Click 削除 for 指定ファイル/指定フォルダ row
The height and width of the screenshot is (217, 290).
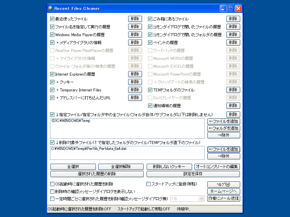233,115
